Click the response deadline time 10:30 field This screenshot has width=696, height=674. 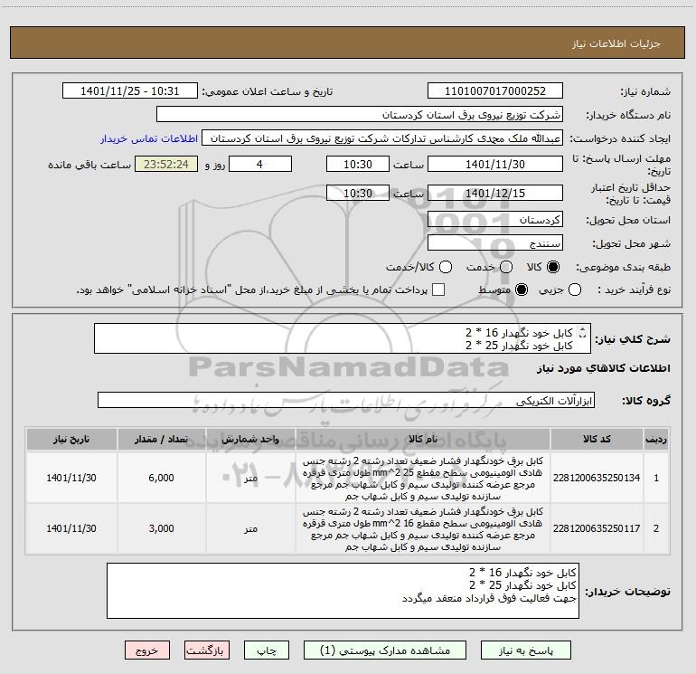coord(358,164)
